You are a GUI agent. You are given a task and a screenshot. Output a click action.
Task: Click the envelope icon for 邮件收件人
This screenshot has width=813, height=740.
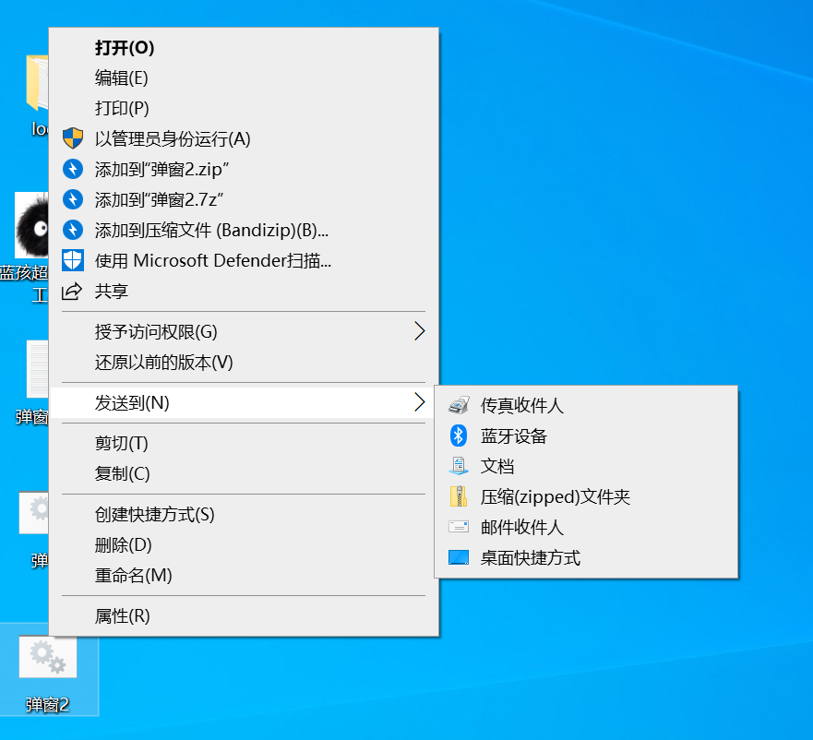click(459, 527)
